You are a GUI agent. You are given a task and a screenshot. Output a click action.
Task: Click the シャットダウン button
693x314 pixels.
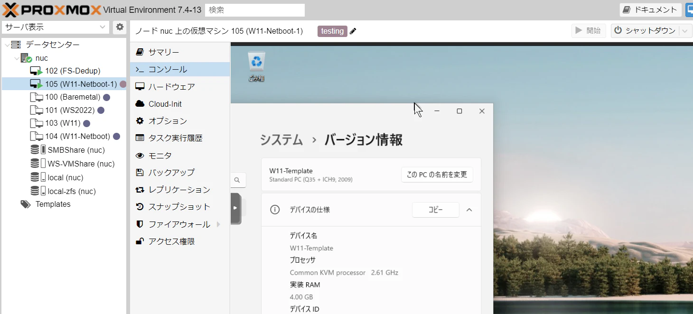[645, 31]
